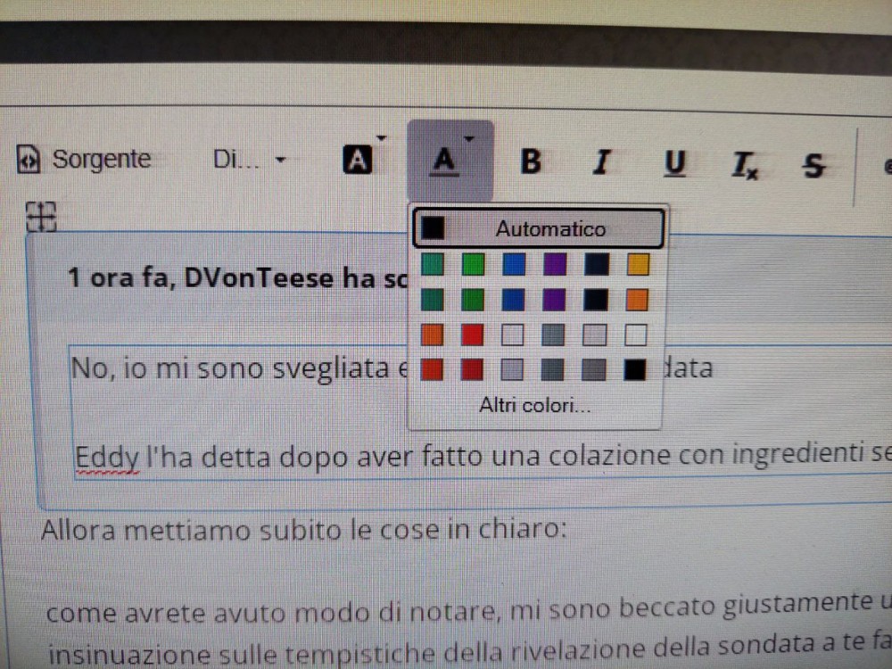Toggle italic formatting
The image size is (892, 669).
tap(603, 163)
